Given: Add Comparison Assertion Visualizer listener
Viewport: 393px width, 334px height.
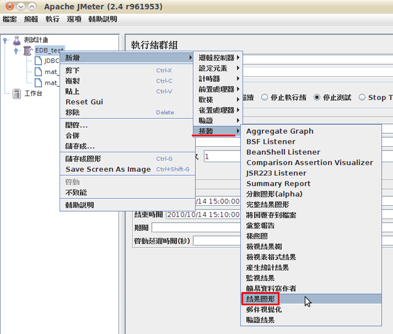Looking at the screenshot, I should [311, 163].
